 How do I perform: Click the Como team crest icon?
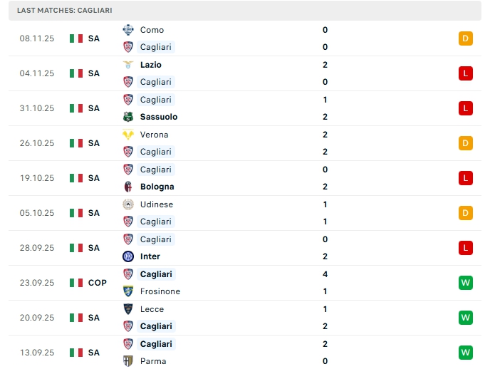coord(128,30)
